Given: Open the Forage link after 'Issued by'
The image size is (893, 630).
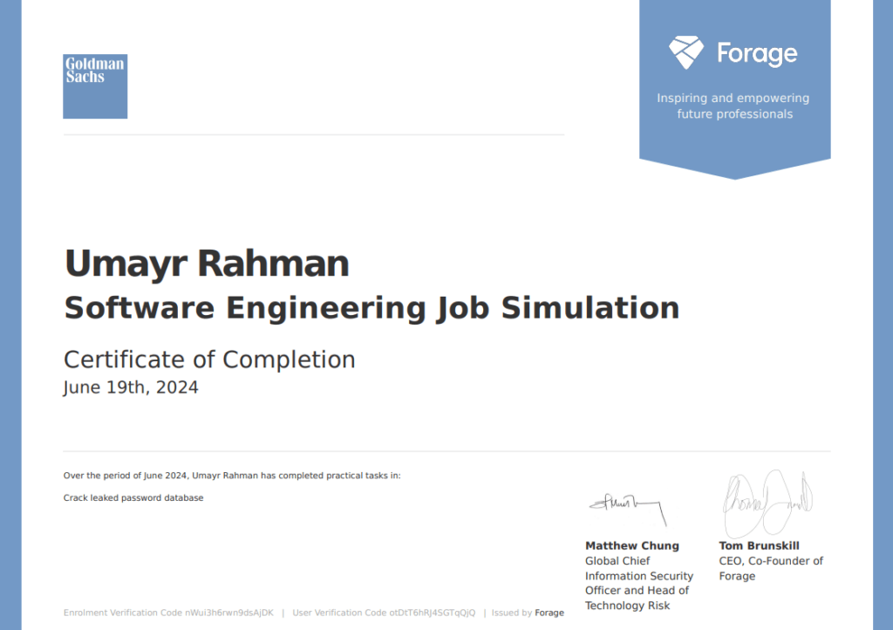Looking at the screenshot, I should pyautogui.click(x=549, y=613).
